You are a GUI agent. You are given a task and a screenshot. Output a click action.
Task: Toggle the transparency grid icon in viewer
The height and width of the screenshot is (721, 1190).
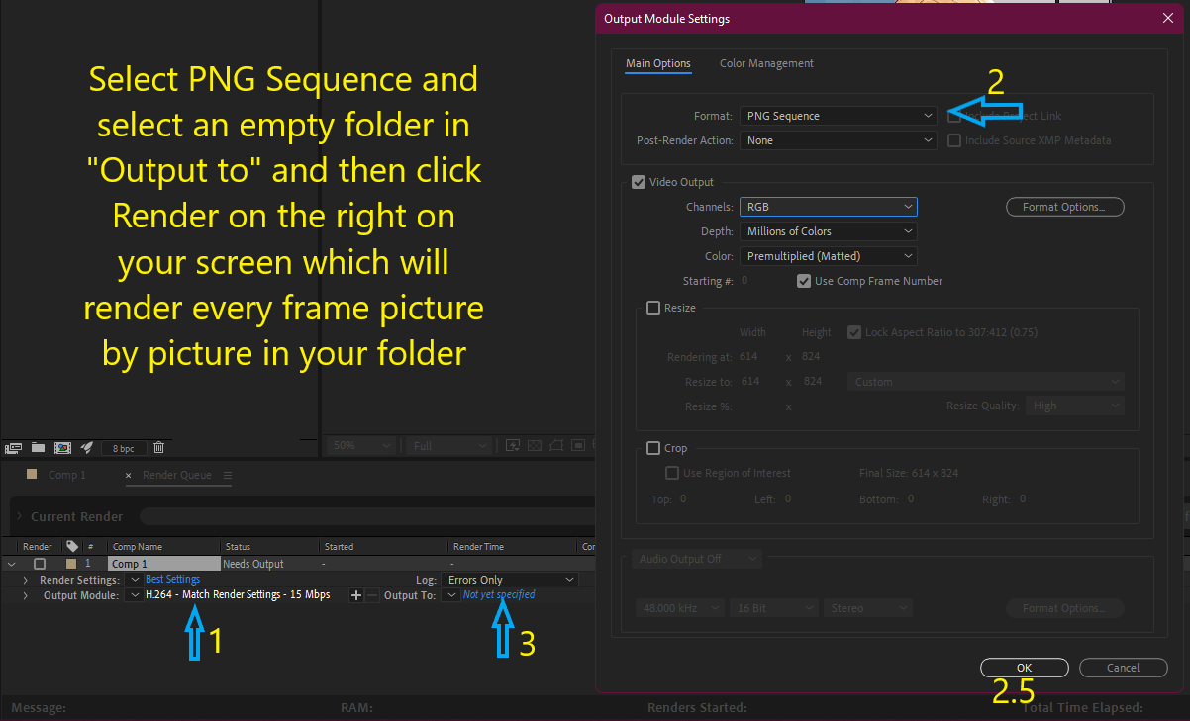pos(536,446)
